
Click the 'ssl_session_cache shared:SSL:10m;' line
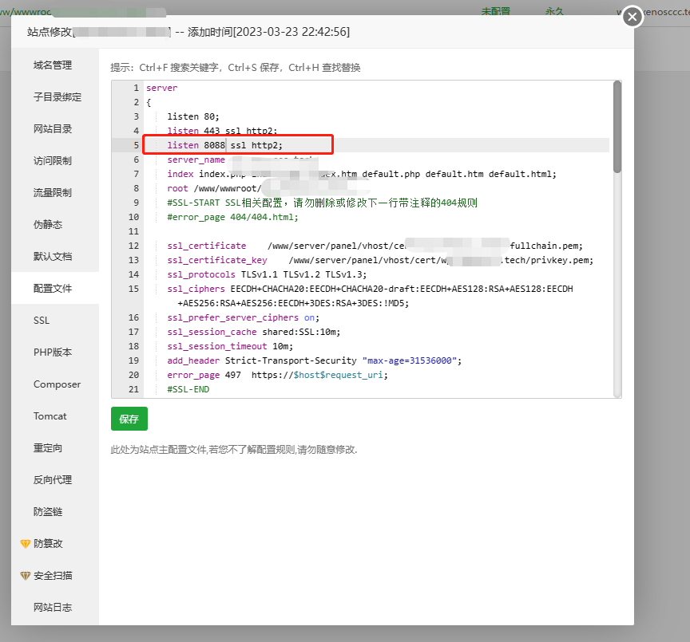253,332
